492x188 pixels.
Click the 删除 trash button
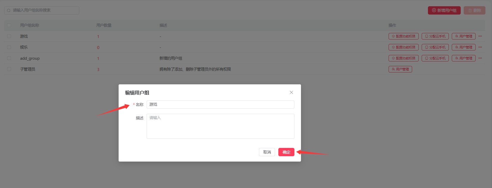point(474,10)
